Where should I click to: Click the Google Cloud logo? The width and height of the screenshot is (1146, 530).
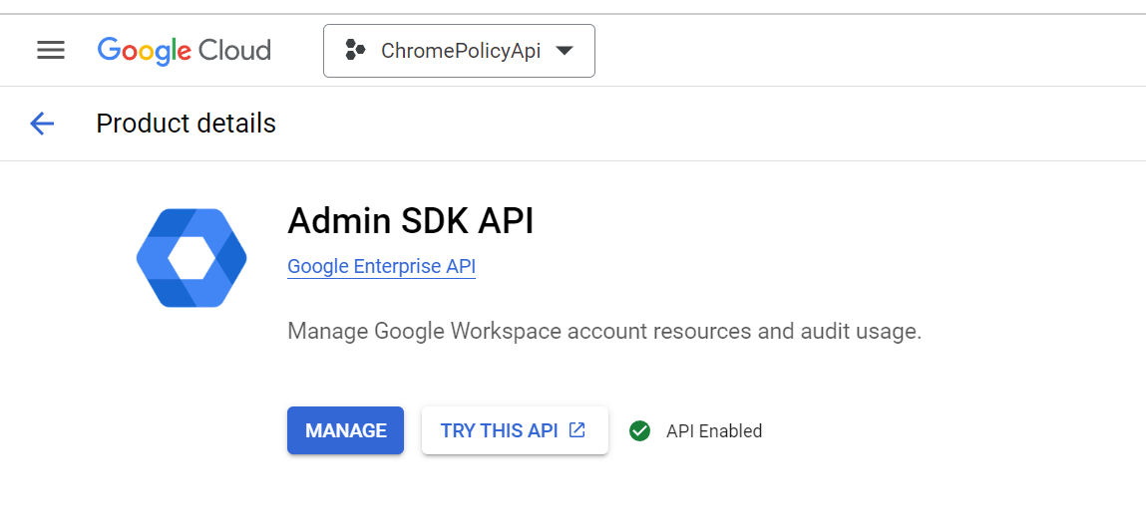coord(185,50)
